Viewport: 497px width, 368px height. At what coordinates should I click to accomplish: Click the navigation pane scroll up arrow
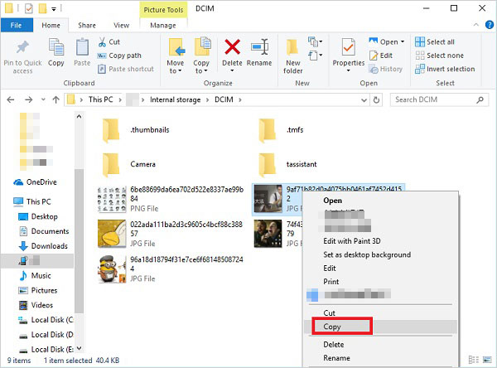coord(79,116)
